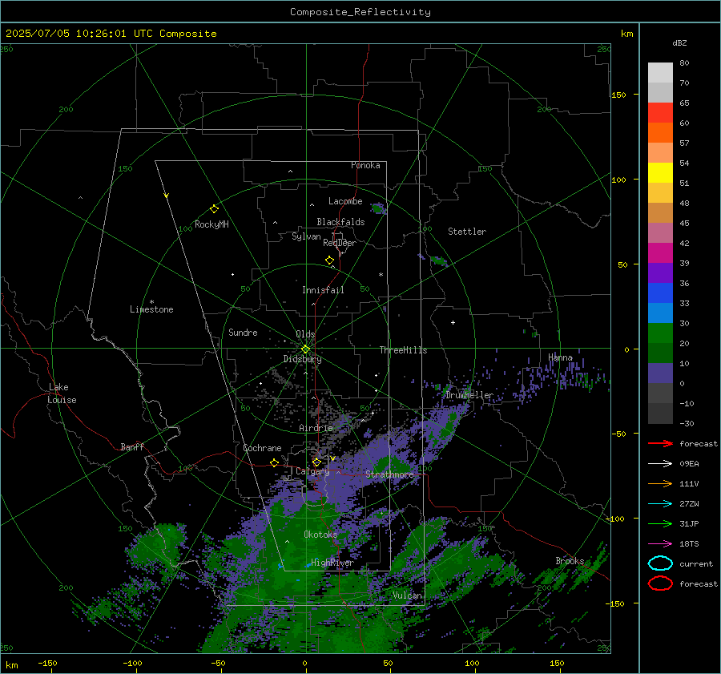Click the Vulcan city label
This screenshot has height=674, width=721.
point(407,595)
